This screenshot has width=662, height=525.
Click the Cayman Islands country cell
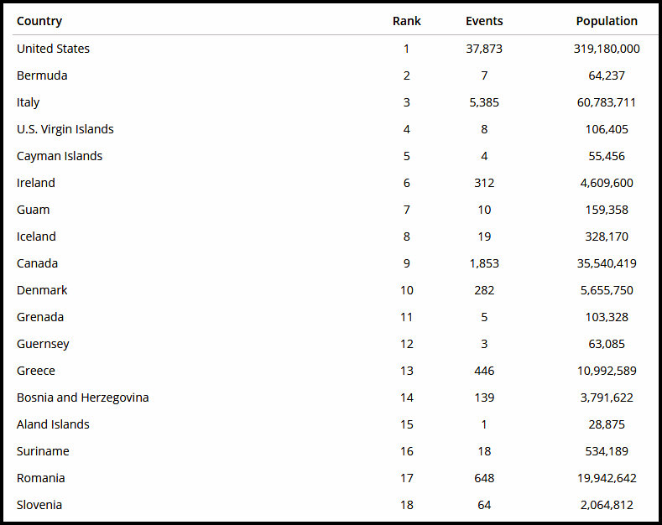tap(60, 156)
